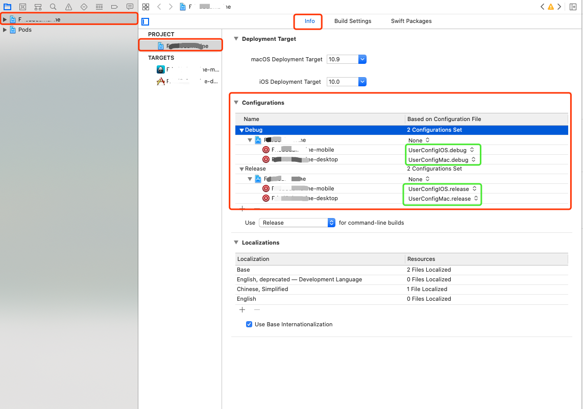Screen dimensions: 583x409
Task: Switch to the Build Settings tab
Action: point(352,21)
